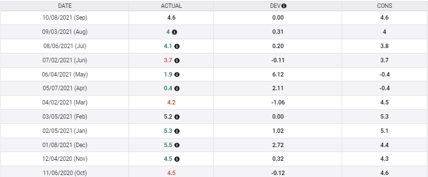Click the CONS column header
The height and width of the screenshot is (177, 428).
click(385, 6)
